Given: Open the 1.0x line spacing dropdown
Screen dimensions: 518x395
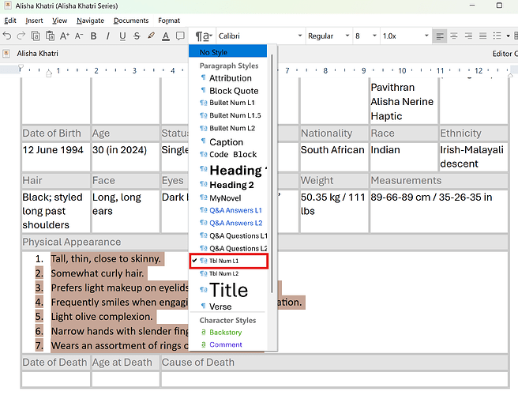Looking at the screenshot, I should click(405, 36).
